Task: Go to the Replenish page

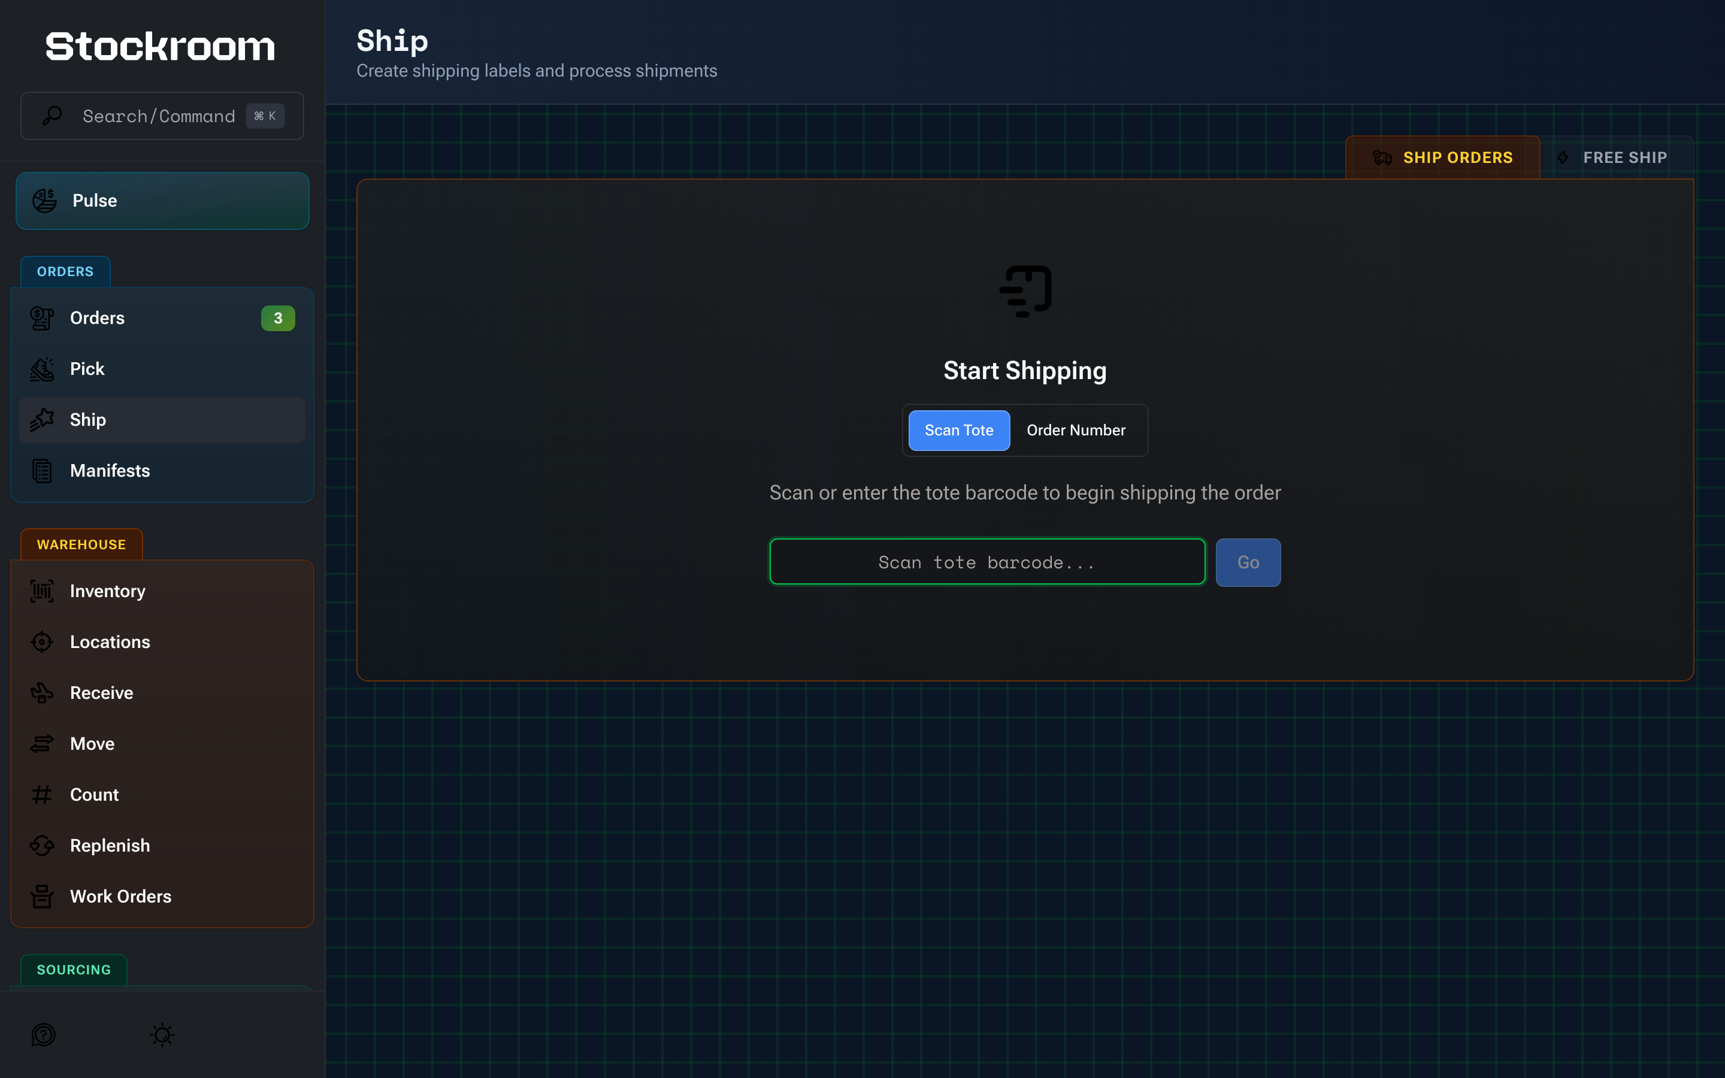Action: [162, 846]
